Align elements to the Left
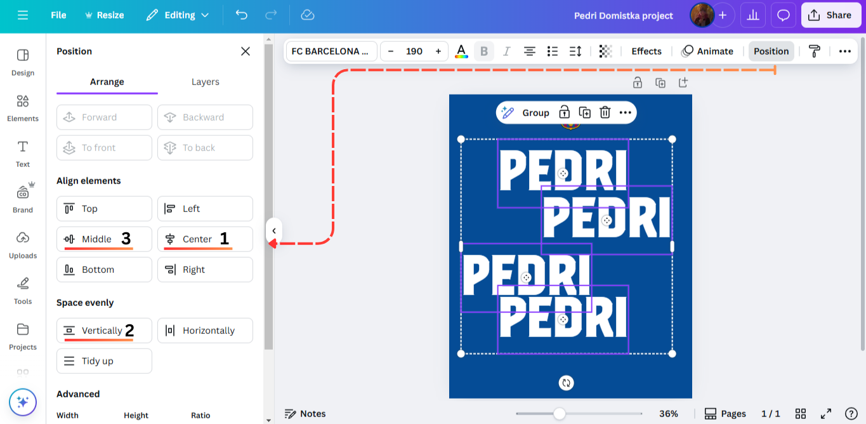Image resolution: width=866 pixels, height=424 pixels. tap(205, 209)
